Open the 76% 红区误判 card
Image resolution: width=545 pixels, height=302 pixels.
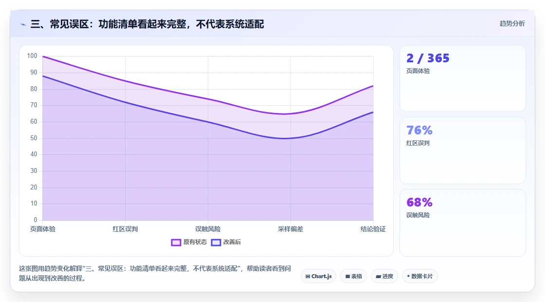pos(463,151)
